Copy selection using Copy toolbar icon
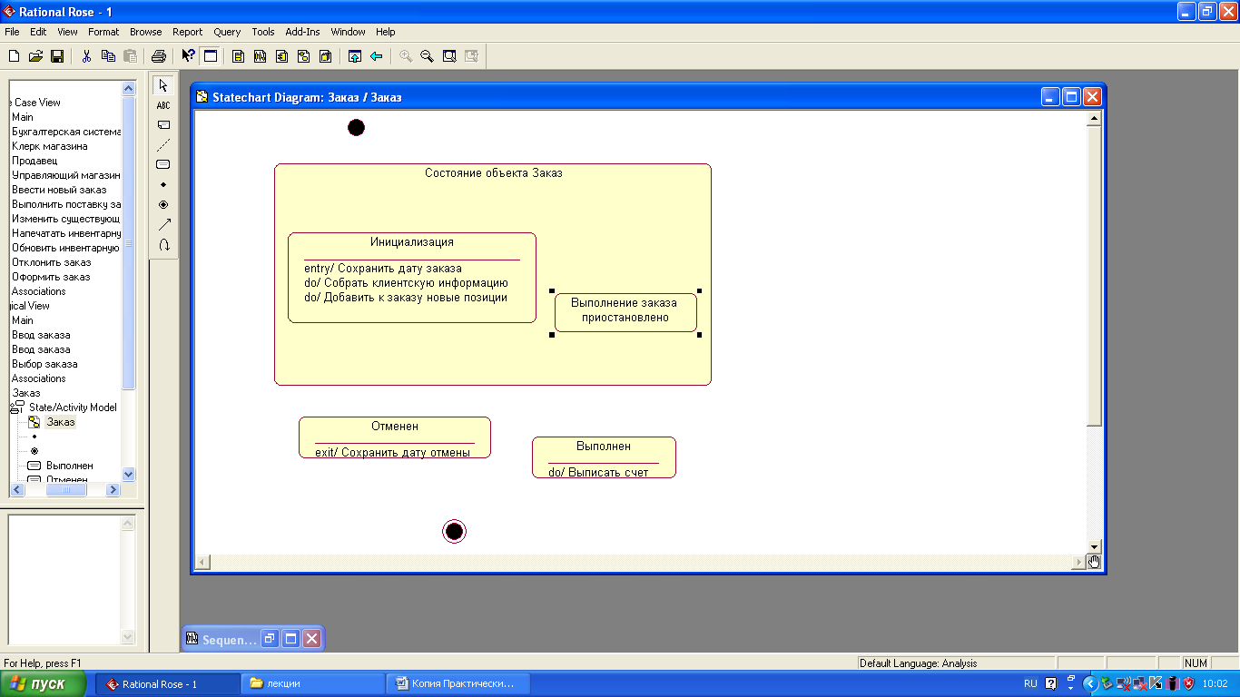This screenshot has width=1240, height=697. tap(109, 56)
